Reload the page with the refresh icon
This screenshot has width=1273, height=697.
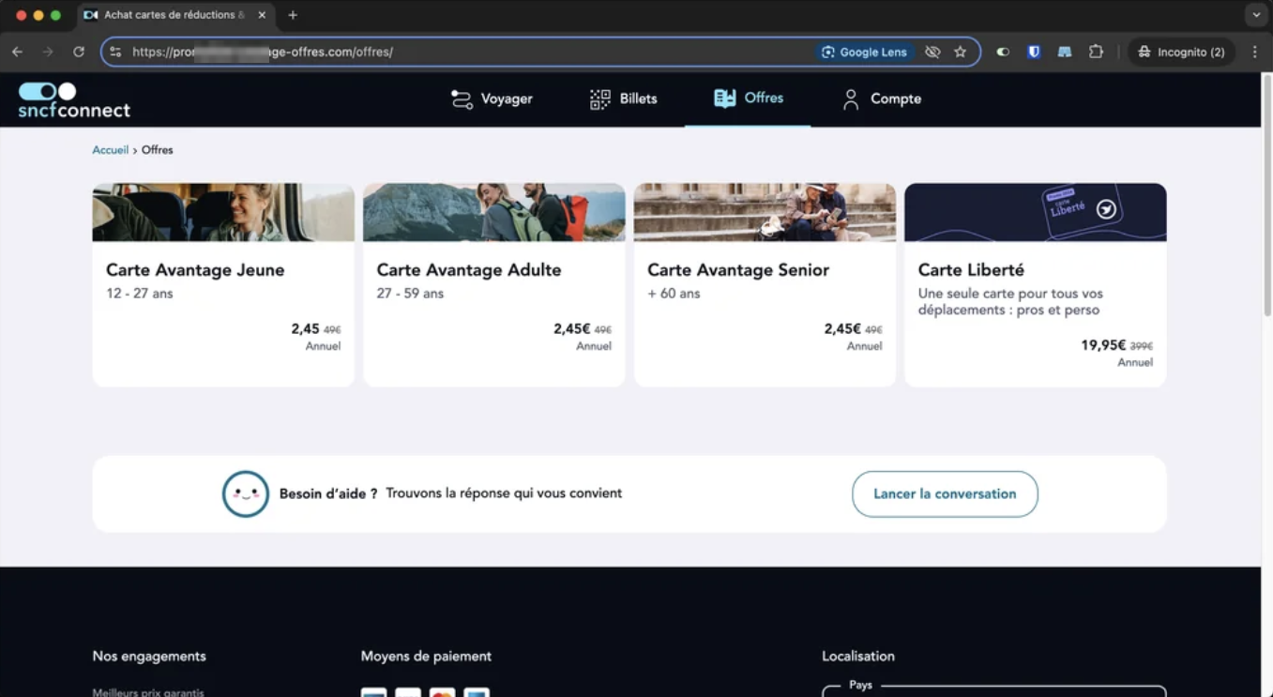point(79,53)
